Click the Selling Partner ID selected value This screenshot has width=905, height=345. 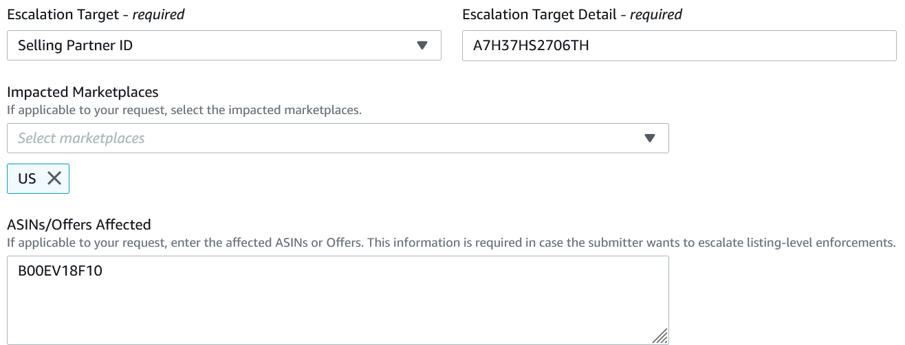(x=75, y=46)
